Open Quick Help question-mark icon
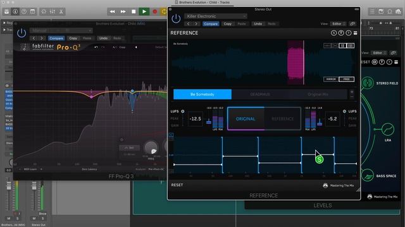 (24, 11)
